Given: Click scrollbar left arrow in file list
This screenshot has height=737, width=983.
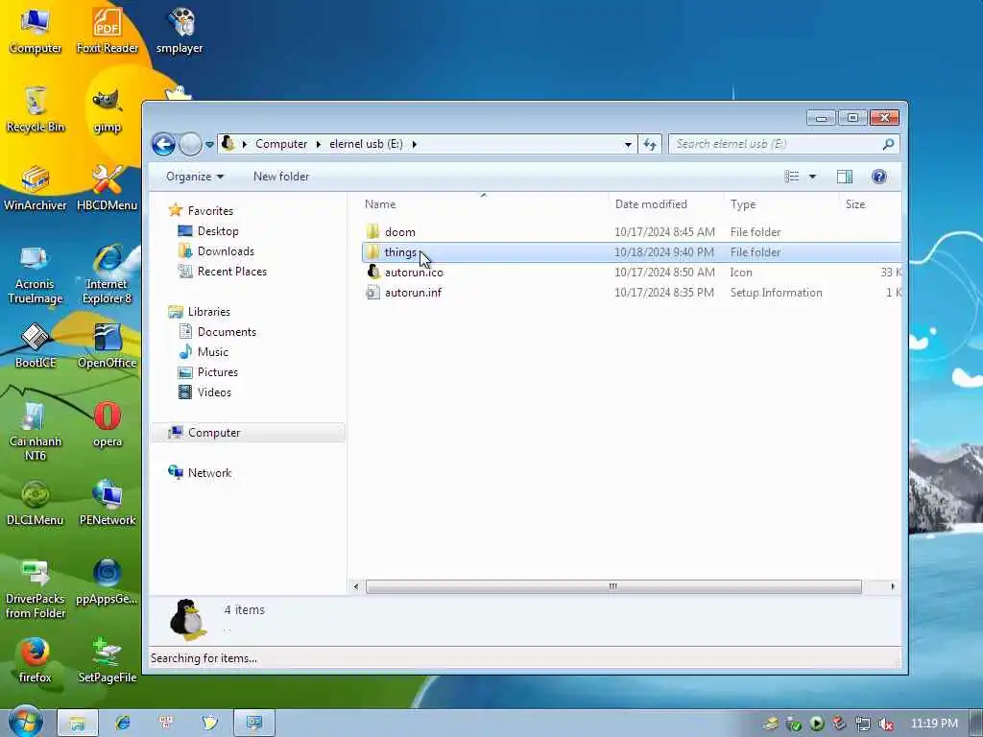Looking at the screenshot, I should click(356, 586).
